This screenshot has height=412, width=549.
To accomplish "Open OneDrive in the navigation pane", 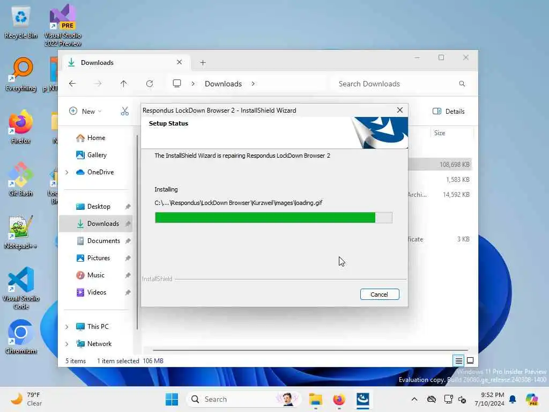I will (95, 172).
